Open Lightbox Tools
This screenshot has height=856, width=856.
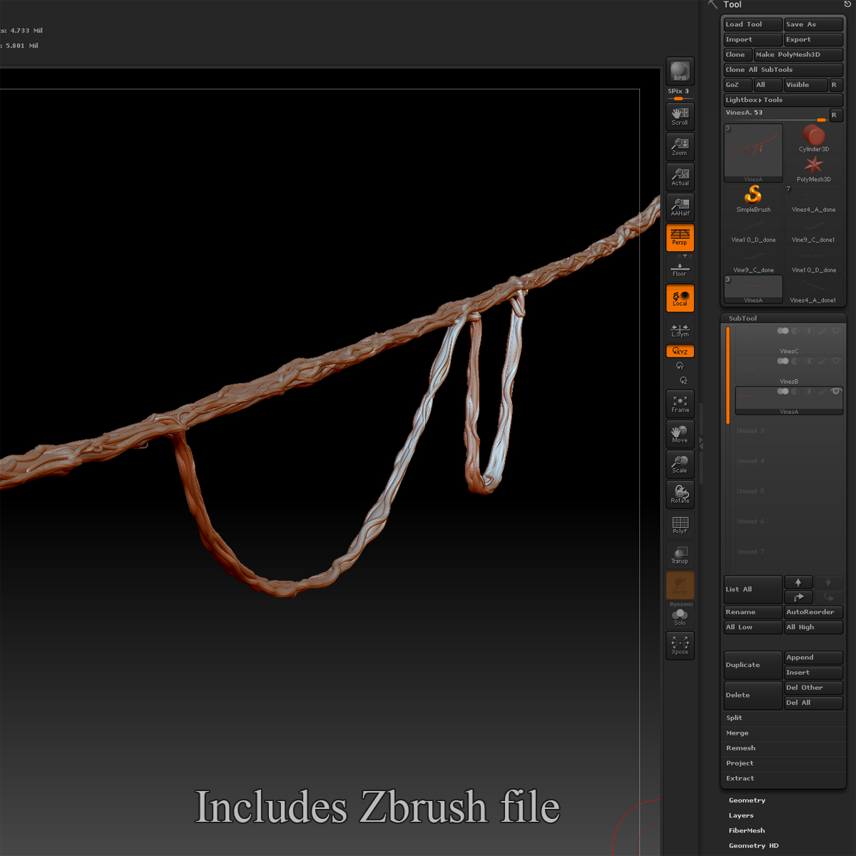[x=783, y=100]
